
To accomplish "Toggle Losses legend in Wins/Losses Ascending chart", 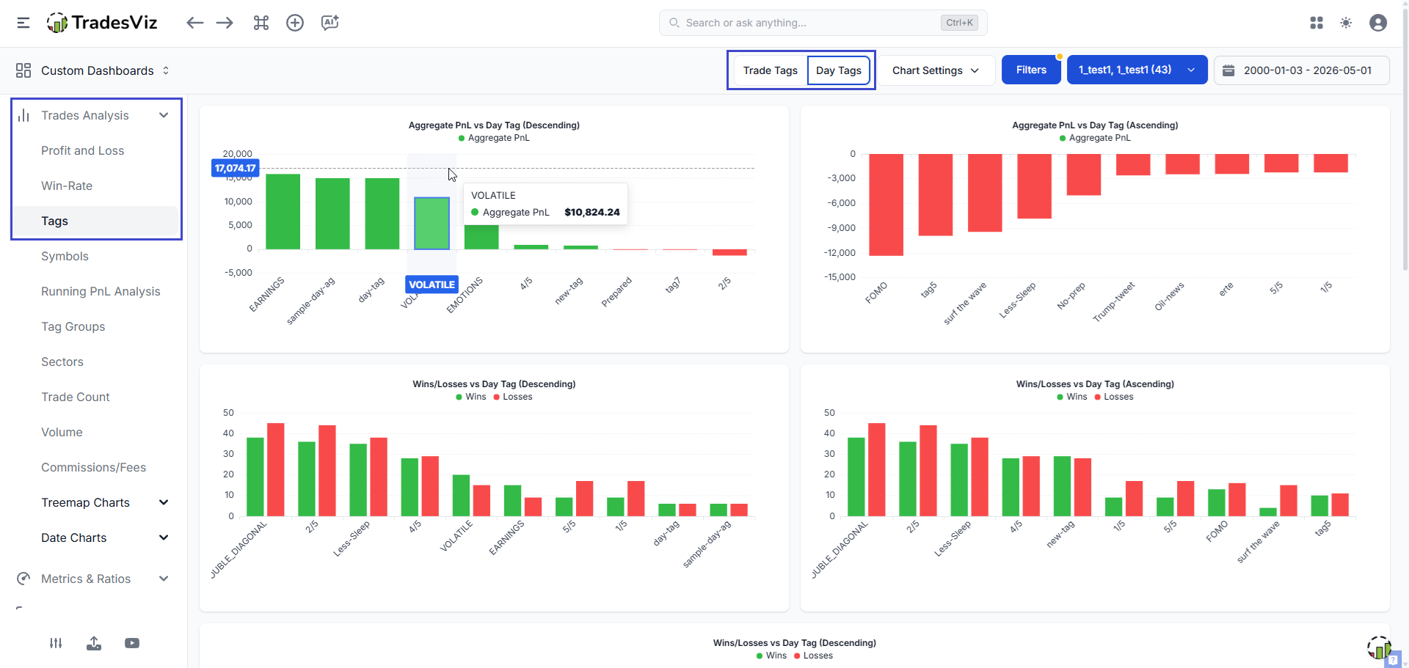I will [x=1114, y=397].
